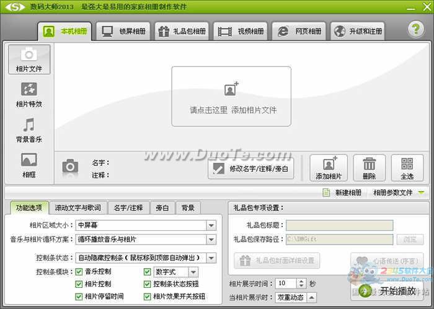Decrease 相片展示时间 with down arrow
The height and width of the screenshot is (309, 434).
click(301, 286)
